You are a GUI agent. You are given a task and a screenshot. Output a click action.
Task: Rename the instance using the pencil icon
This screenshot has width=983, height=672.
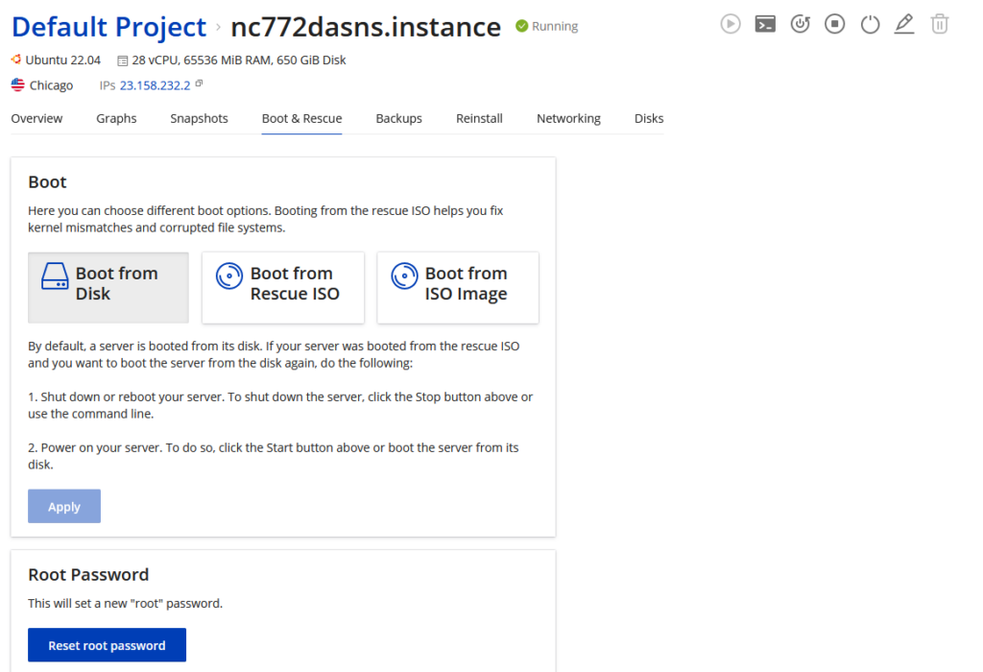(903, 24)
